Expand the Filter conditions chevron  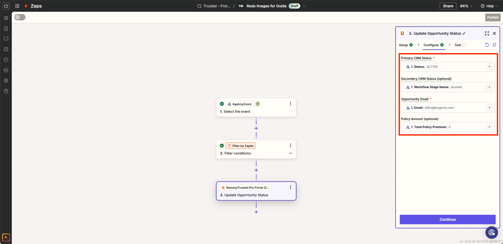290,153
